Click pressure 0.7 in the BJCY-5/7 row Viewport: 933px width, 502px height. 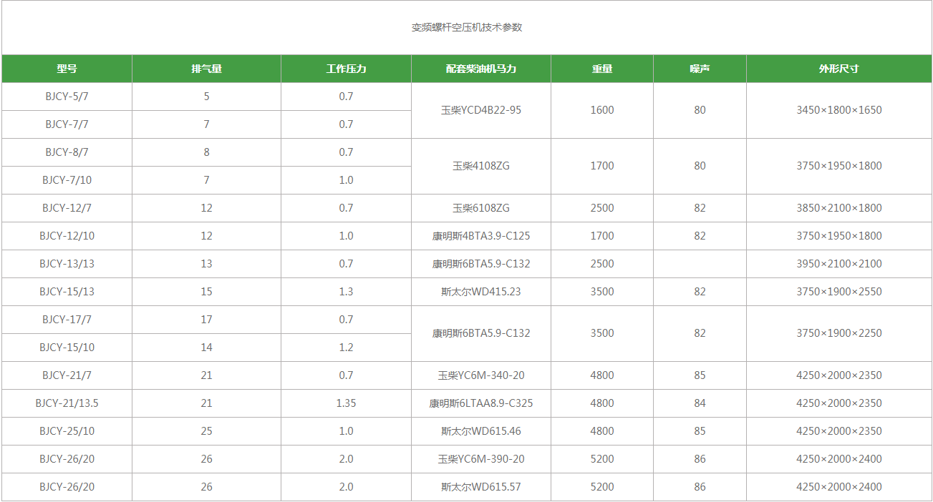(346, 97)
